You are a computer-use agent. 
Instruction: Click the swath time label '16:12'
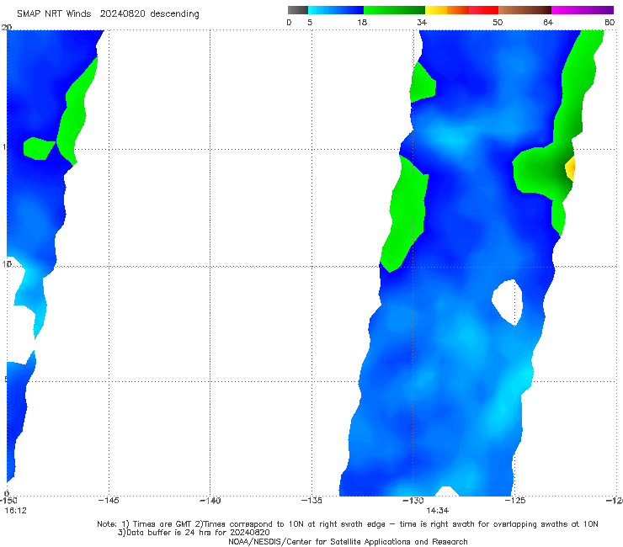pyautogui.click(x=15, y=511)
